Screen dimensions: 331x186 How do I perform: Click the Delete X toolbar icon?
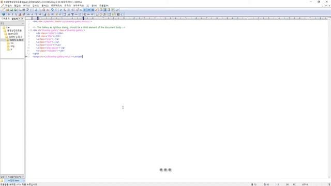(x=48, y=10)
